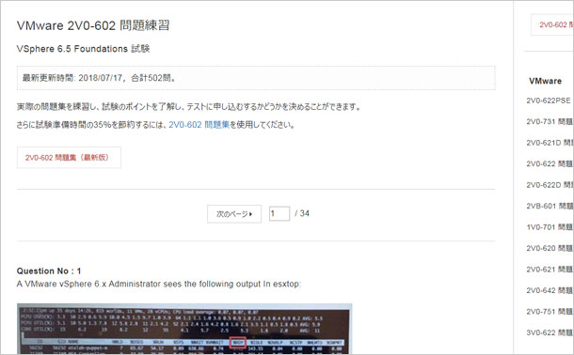Open 2V0-621 問題 sidebar link
The height and width of the screenshot is (355, 574).
(550, 270)
